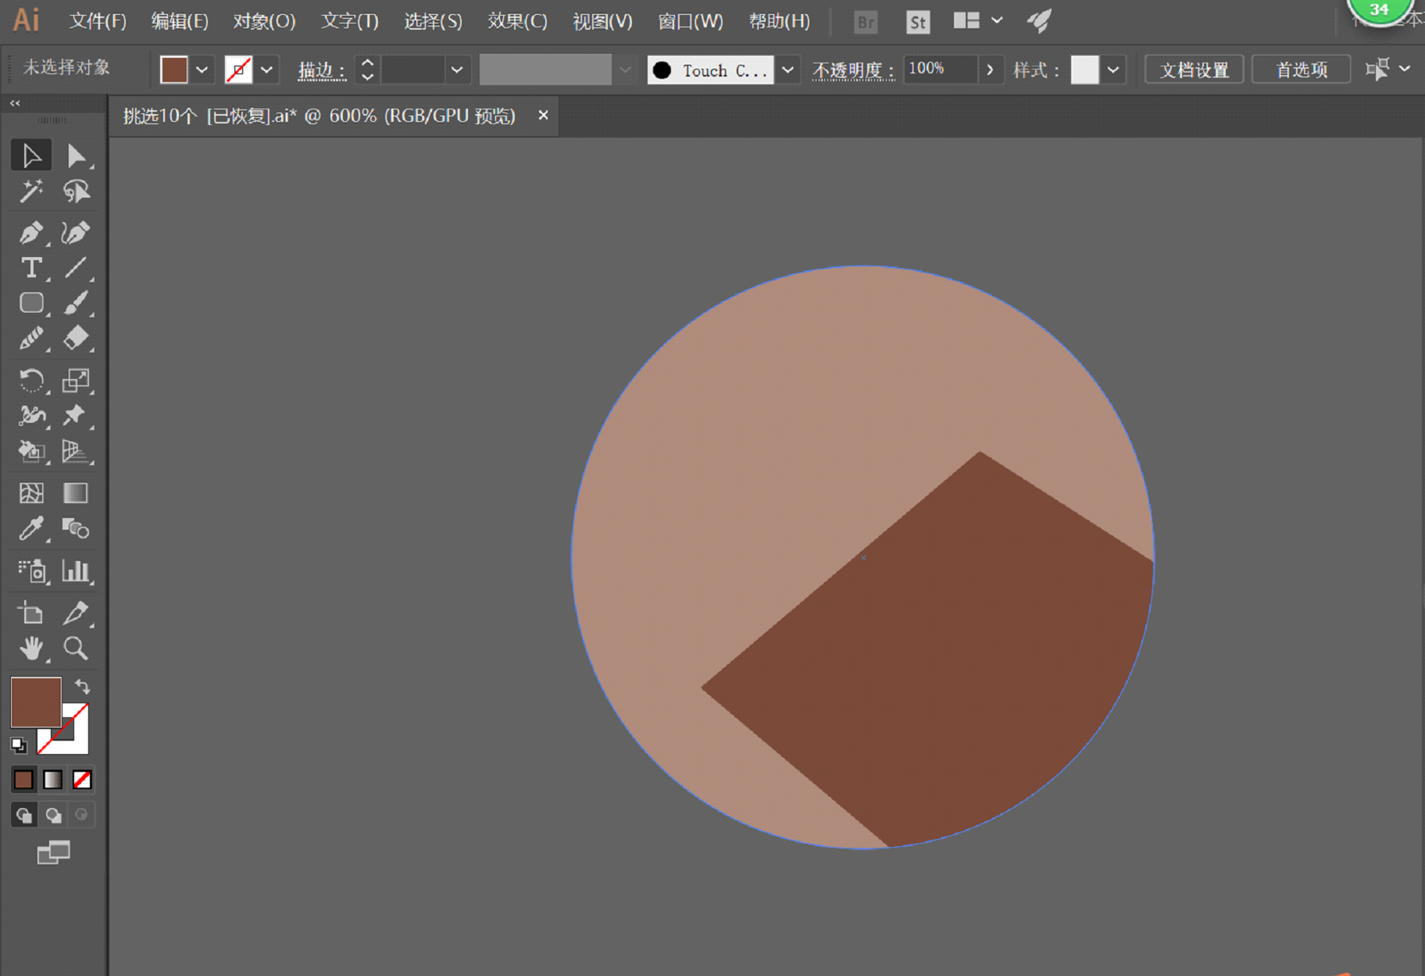The height and width of the screenshot is (976, 1425).
Task: Open Adobe Stock (St) button
Action: click(918, 22)
